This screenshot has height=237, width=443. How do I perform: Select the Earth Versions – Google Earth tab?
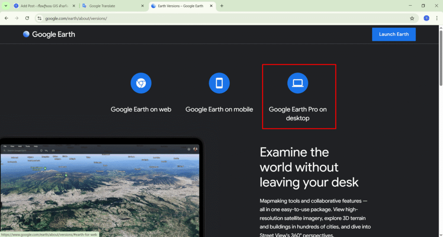(x=182, y=6)
